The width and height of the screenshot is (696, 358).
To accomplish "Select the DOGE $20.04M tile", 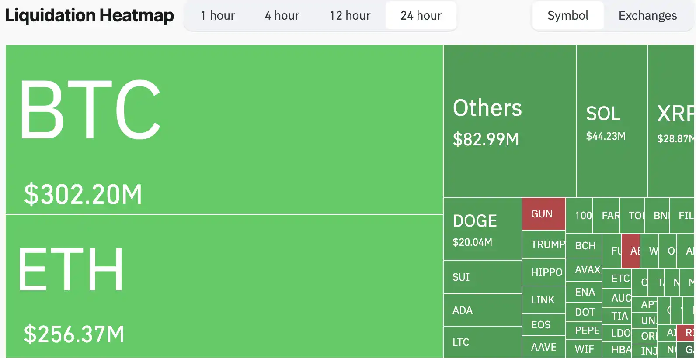I will pyautogui.click(x=483, y=229).
